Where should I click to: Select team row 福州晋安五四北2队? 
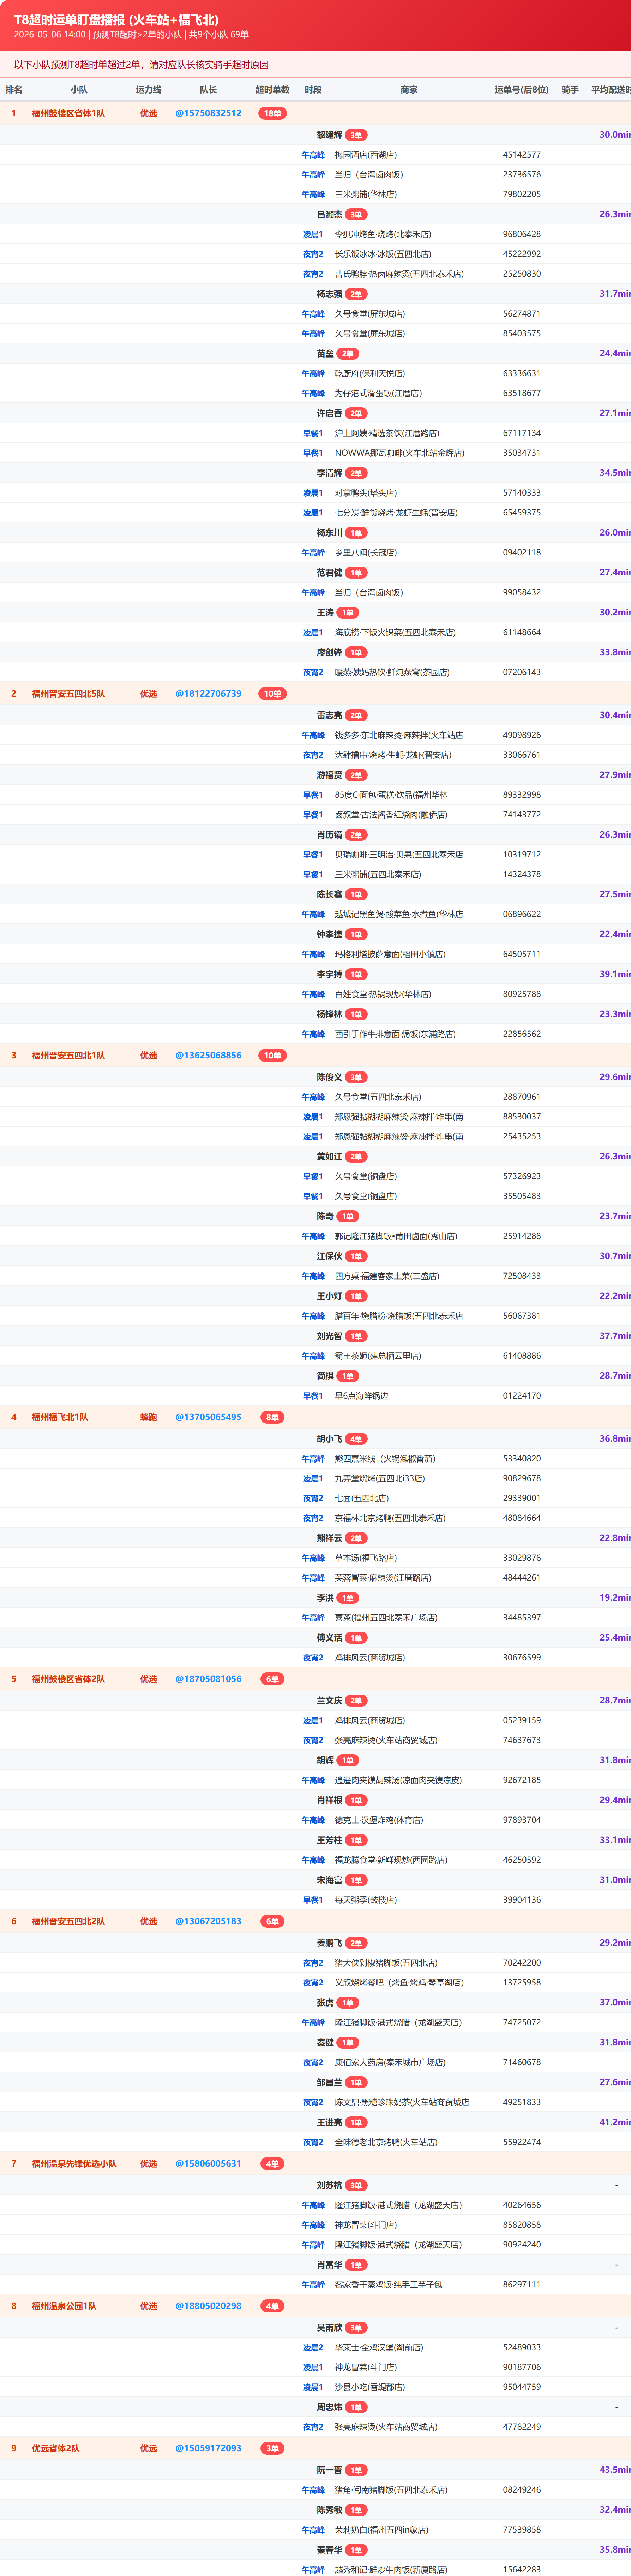pyautogui.click(x=315, y=1921)
